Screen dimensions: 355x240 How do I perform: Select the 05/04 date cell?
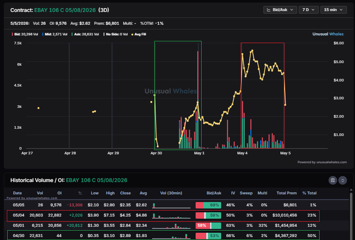[x=19, y=215]
